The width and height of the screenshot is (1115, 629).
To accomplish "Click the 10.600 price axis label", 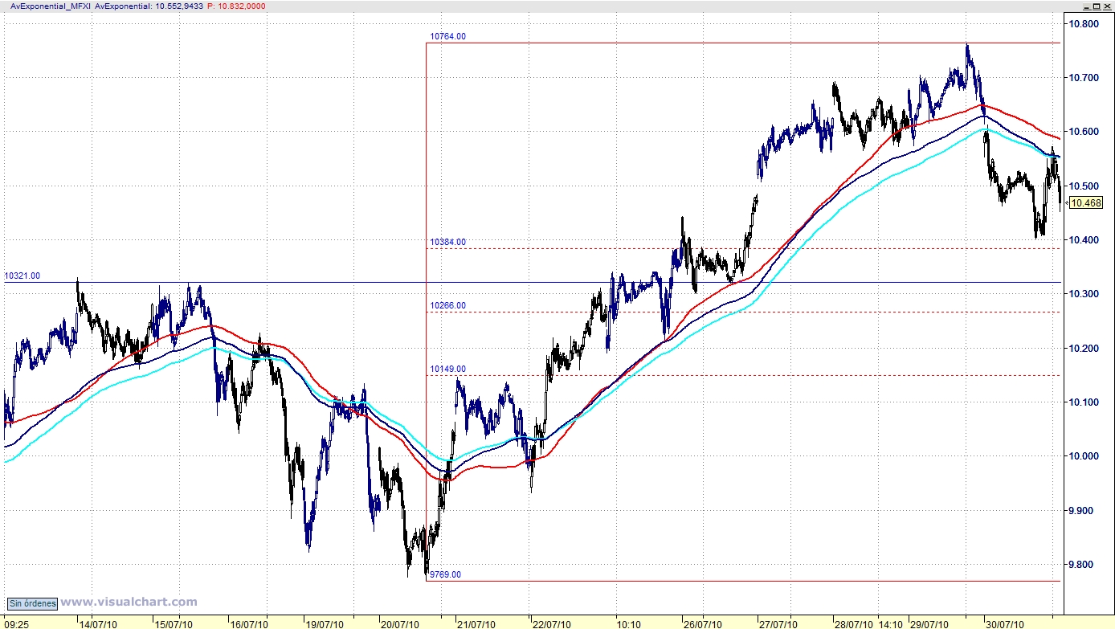I will click(x=1082, y=132).
